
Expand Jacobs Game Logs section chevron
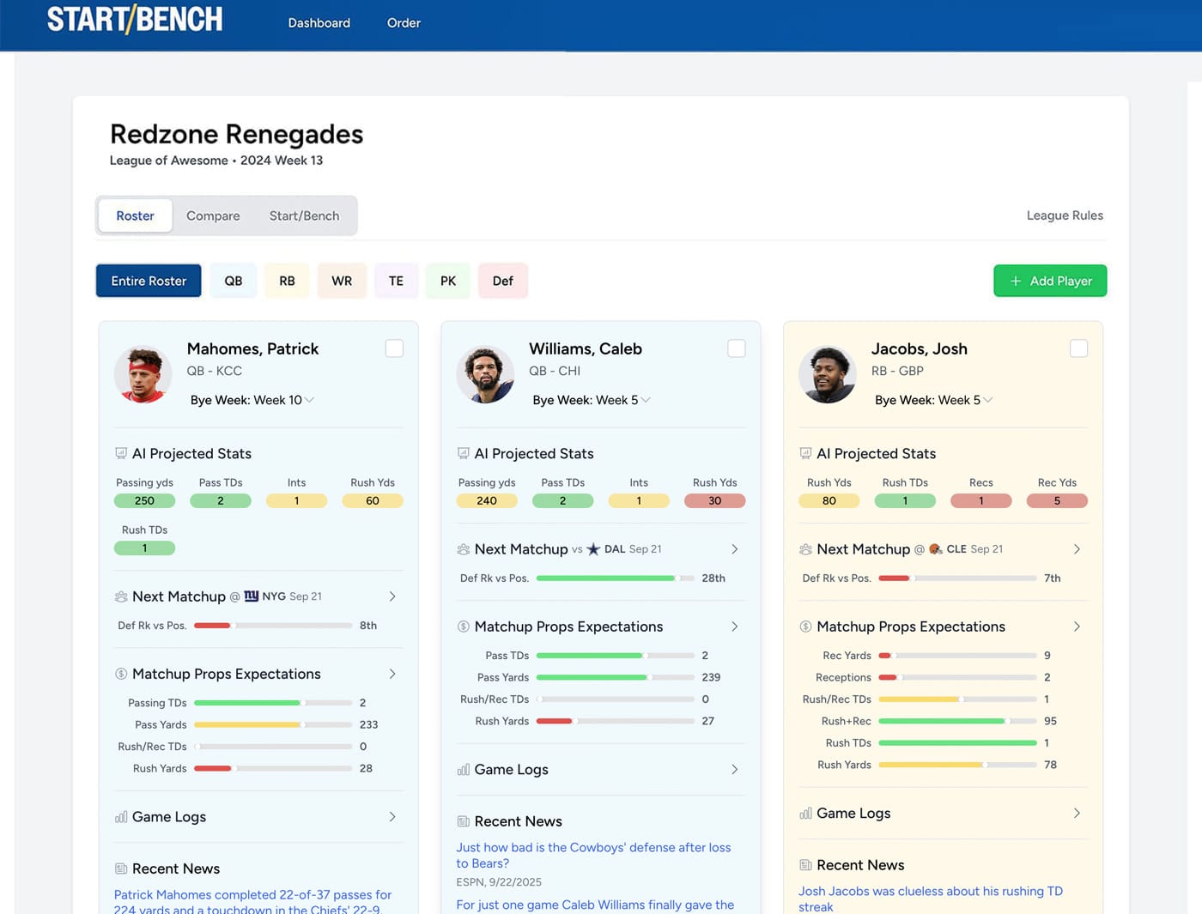pos(1077,814)
